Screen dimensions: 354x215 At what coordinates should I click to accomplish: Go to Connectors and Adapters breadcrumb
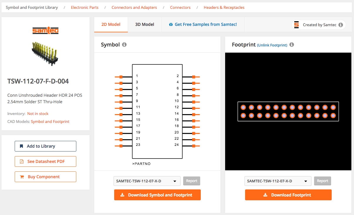[x=134, y=7]
